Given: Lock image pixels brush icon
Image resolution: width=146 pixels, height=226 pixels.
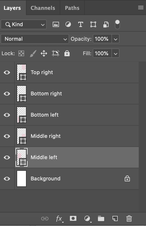Looking at the screenshot, I should pyautogui.click(x=33, y=53).
